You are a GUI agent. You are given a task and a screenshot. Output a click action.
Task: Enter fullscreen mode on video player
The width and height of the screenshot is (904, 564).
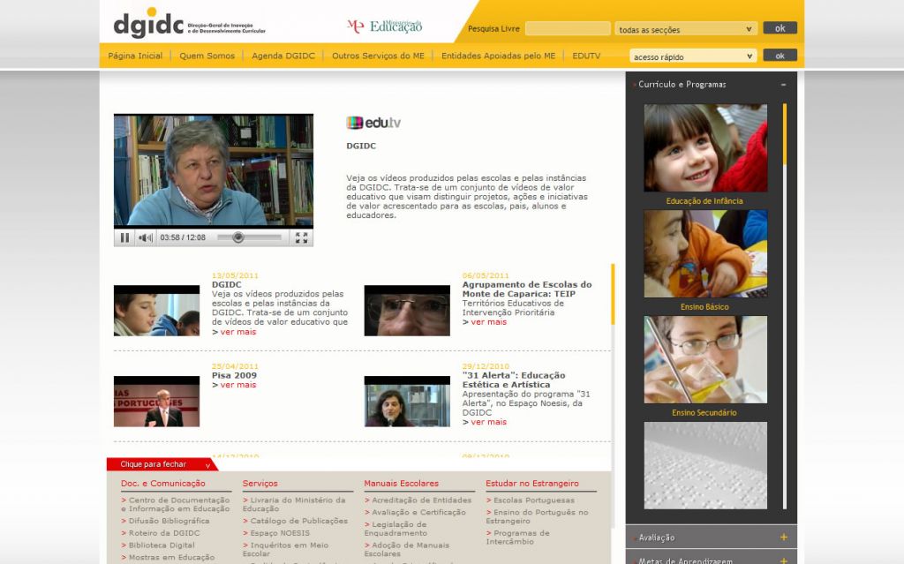coord(301,237)
